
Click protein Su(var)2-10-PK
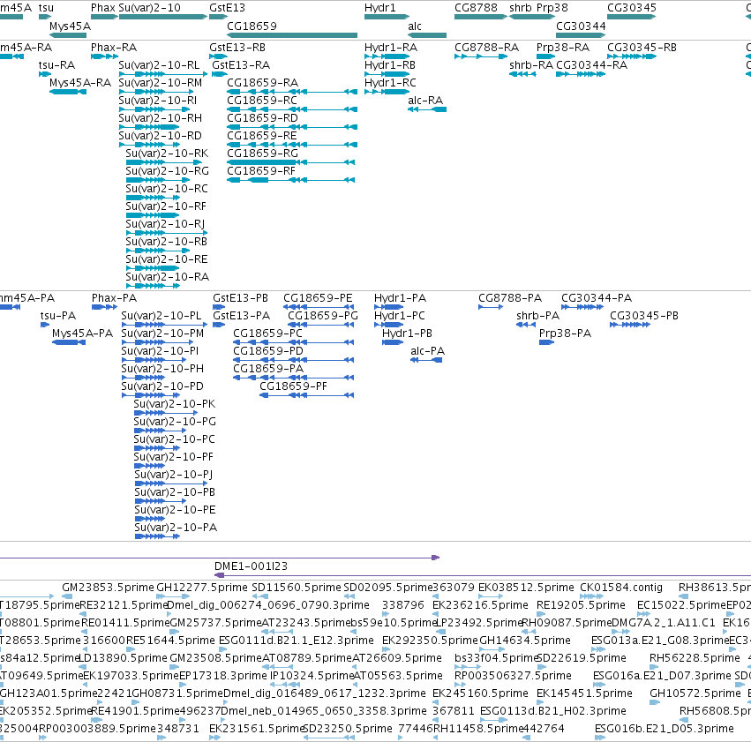click(175, 404)
